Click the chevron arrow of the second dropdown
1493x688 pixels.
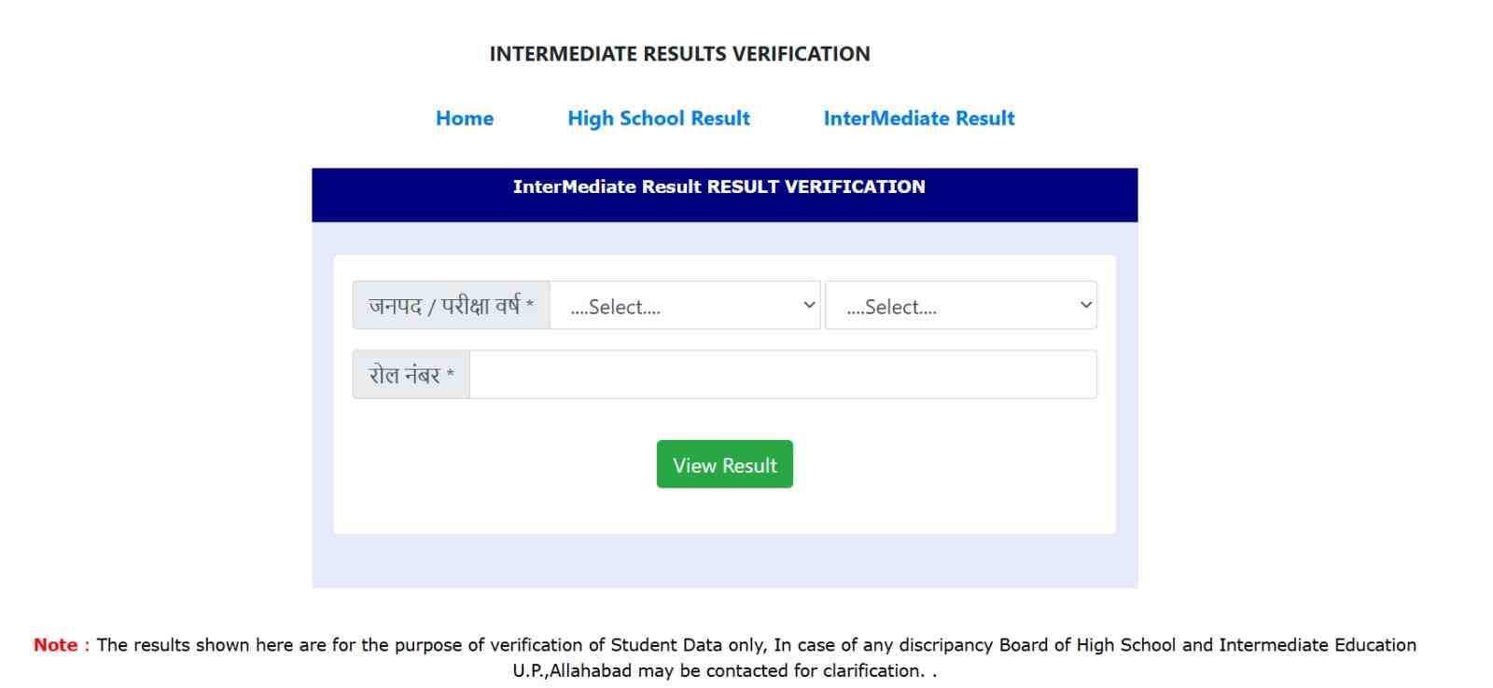[x=1085, y=305]
